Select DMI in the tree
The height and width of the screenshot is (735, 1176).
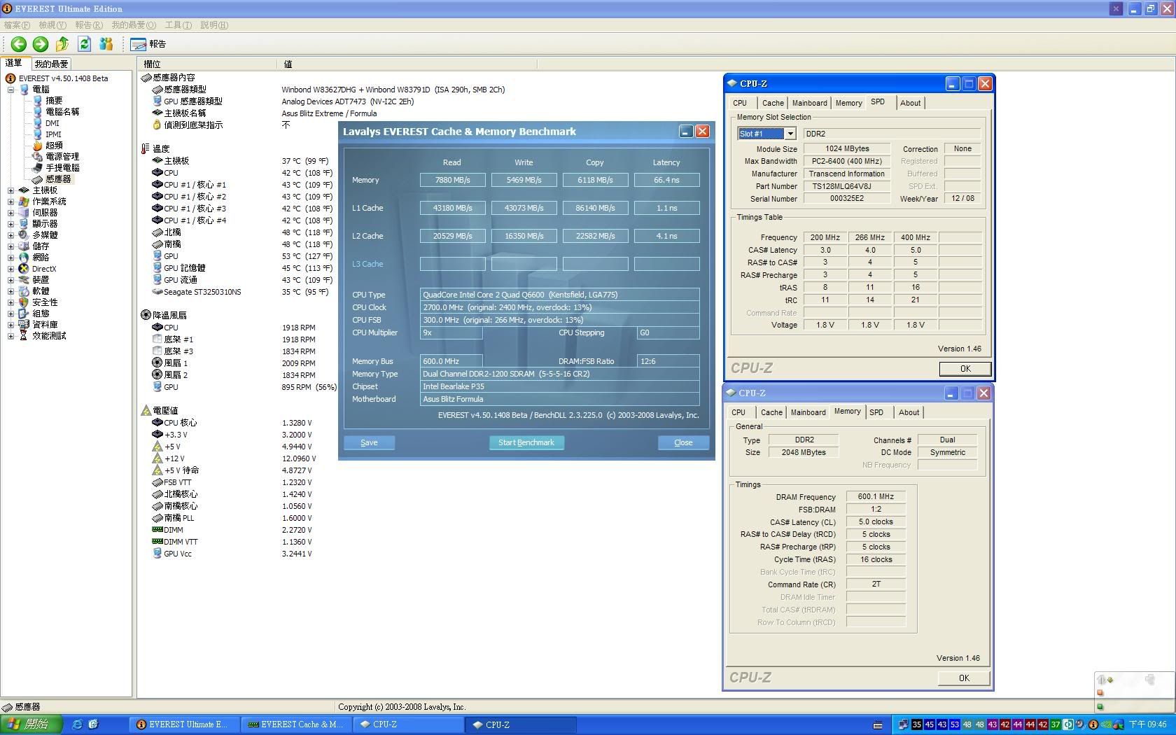(52, 123)
